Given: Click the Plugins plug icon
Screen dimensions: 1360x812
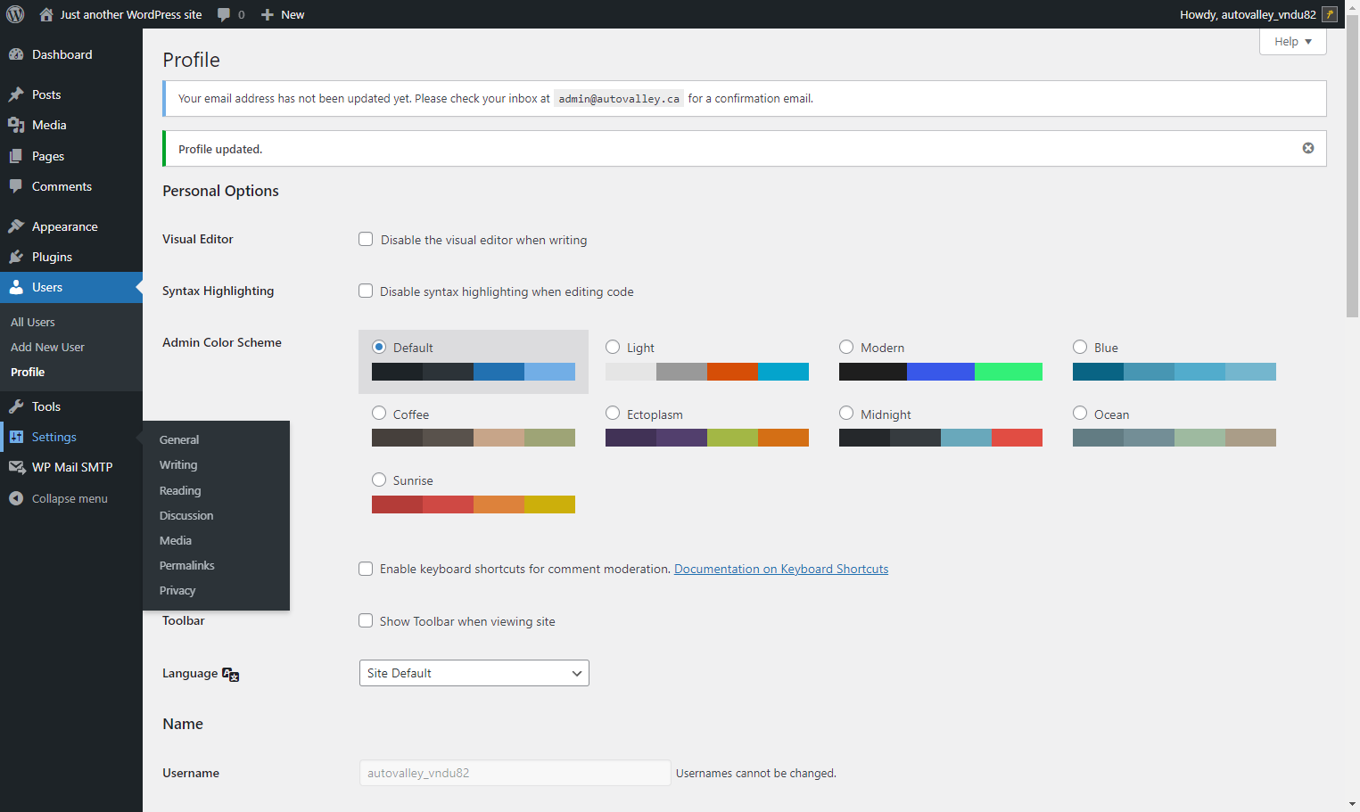Looking at the screenshot, I should (16, 257).
